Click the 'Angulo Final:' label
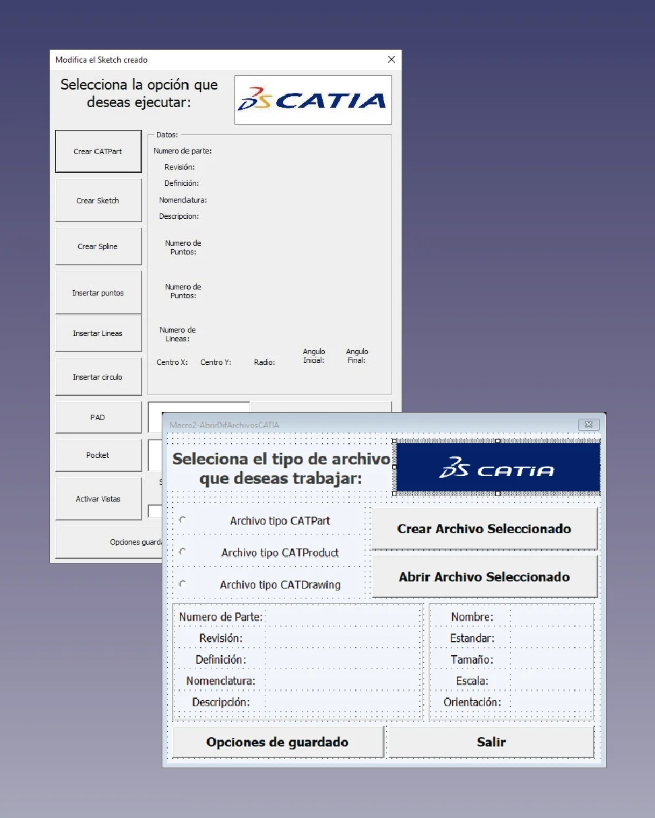This screenshot has width=655, height=818. [x=357, y=356]
